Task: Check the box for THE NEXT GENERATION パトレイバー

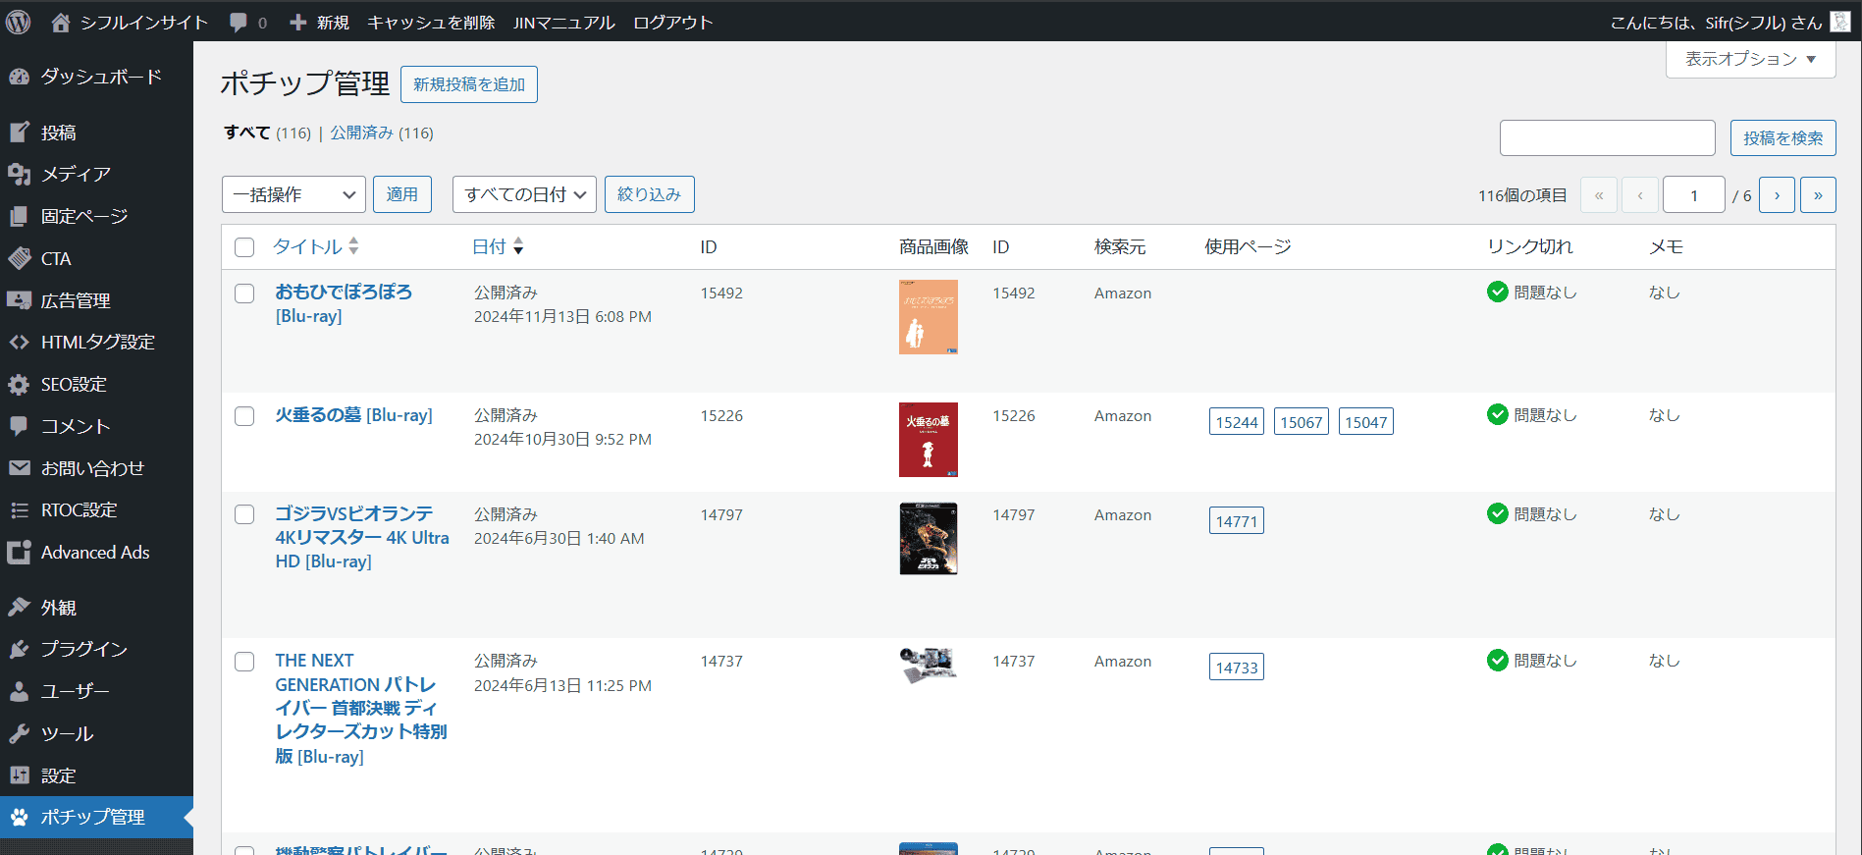Action: [244, 662]
